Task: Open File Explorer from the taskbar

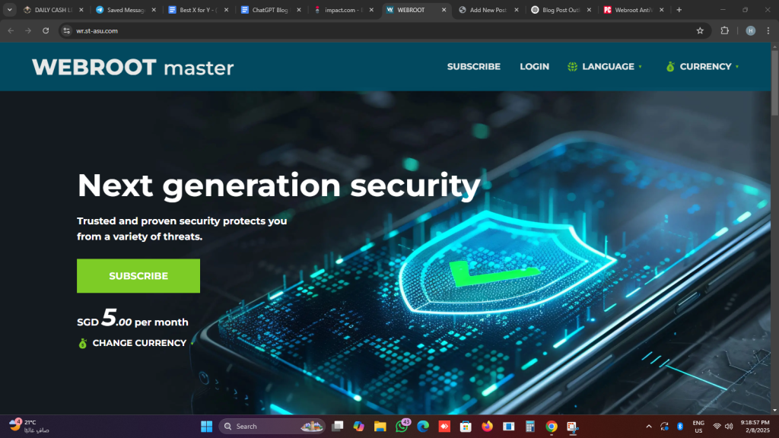Action: [380, 426]
